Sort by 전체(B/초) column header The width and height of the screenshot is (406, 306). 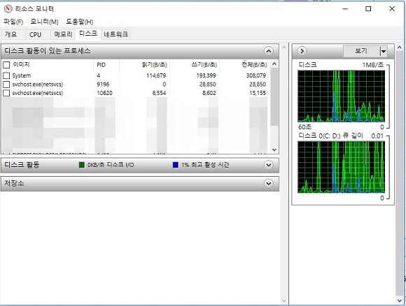[x=254, y=64]
